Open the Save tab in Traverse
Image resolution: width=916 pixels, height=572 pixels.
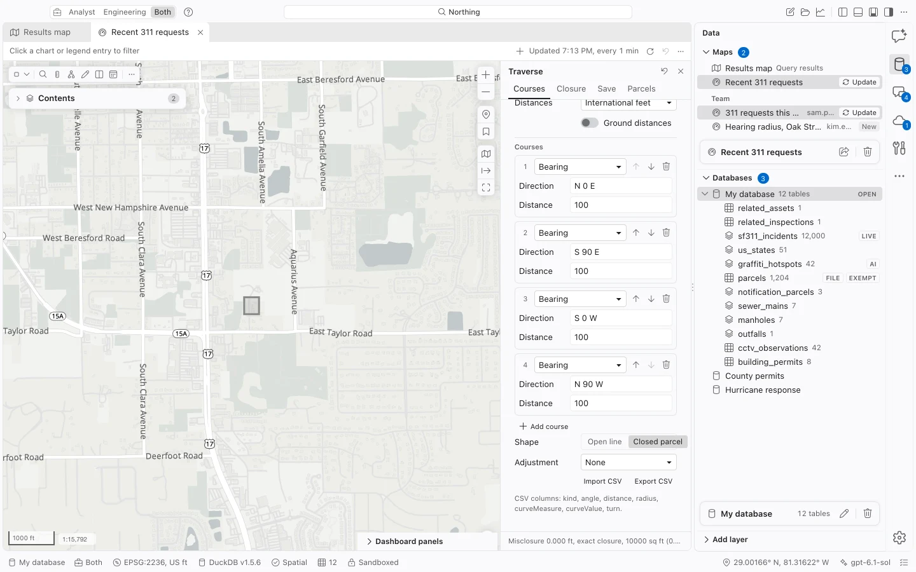(606, 89)
